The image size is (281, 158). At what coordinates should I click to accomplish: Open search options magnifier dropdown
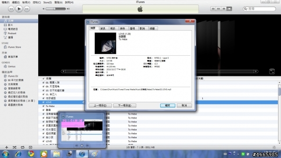pyautogui.click(x=246, y=9)
